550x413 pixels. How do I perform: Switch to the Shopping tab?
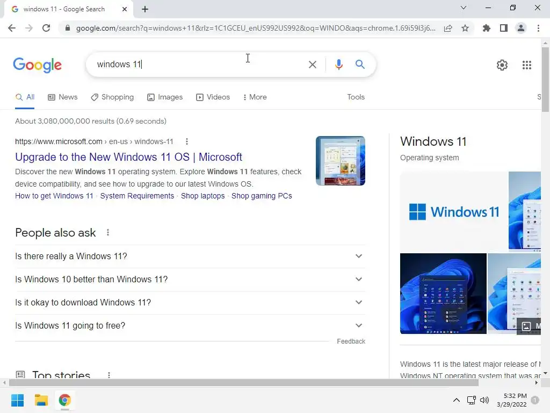[112, 97]
